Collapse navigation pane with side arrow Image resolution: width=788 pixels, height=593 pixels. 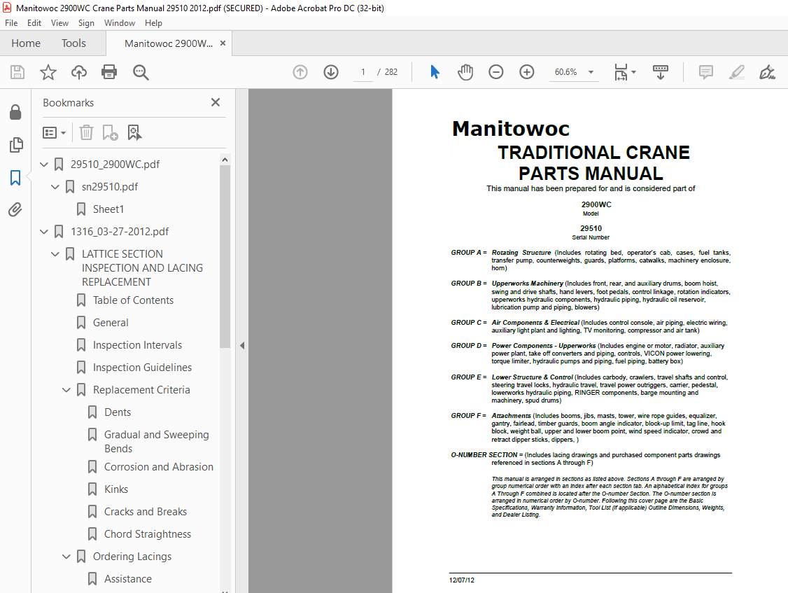[x=242, y=346]
